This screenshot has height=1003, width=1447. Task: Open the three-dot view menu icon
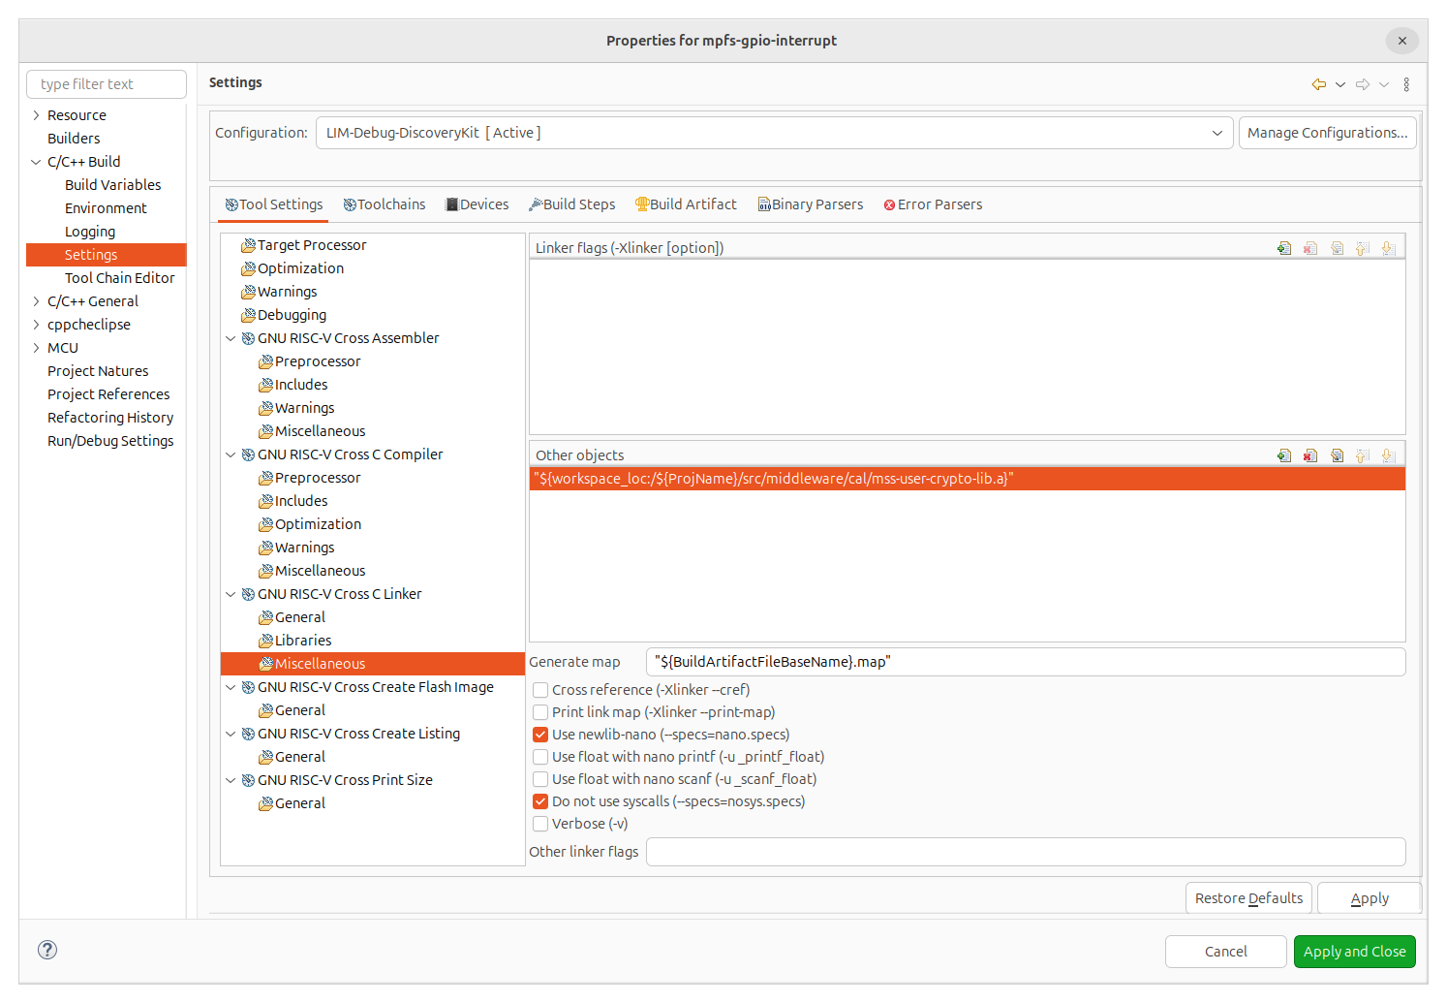pos(1406,84)
